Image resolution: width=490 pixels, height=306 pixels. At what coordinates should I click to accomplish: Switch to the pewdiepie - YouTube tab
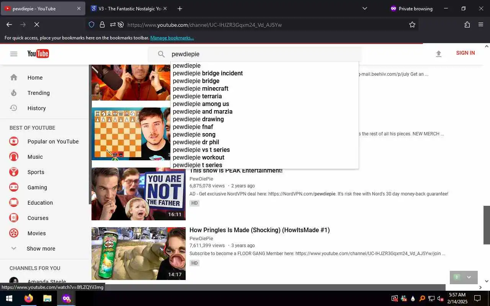coord(43,8)
